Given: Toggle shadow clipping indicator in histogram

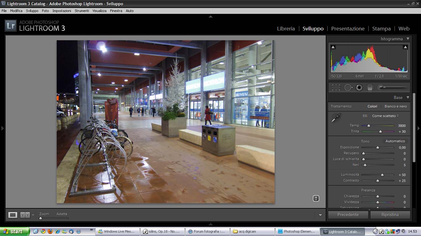Looking at the screenshot, I should click(333, 47).
